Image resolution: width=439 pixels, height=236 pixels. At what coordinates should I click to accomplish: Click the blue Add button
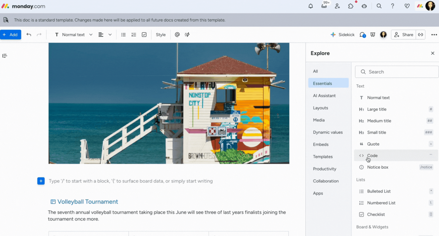coord(11,35)
